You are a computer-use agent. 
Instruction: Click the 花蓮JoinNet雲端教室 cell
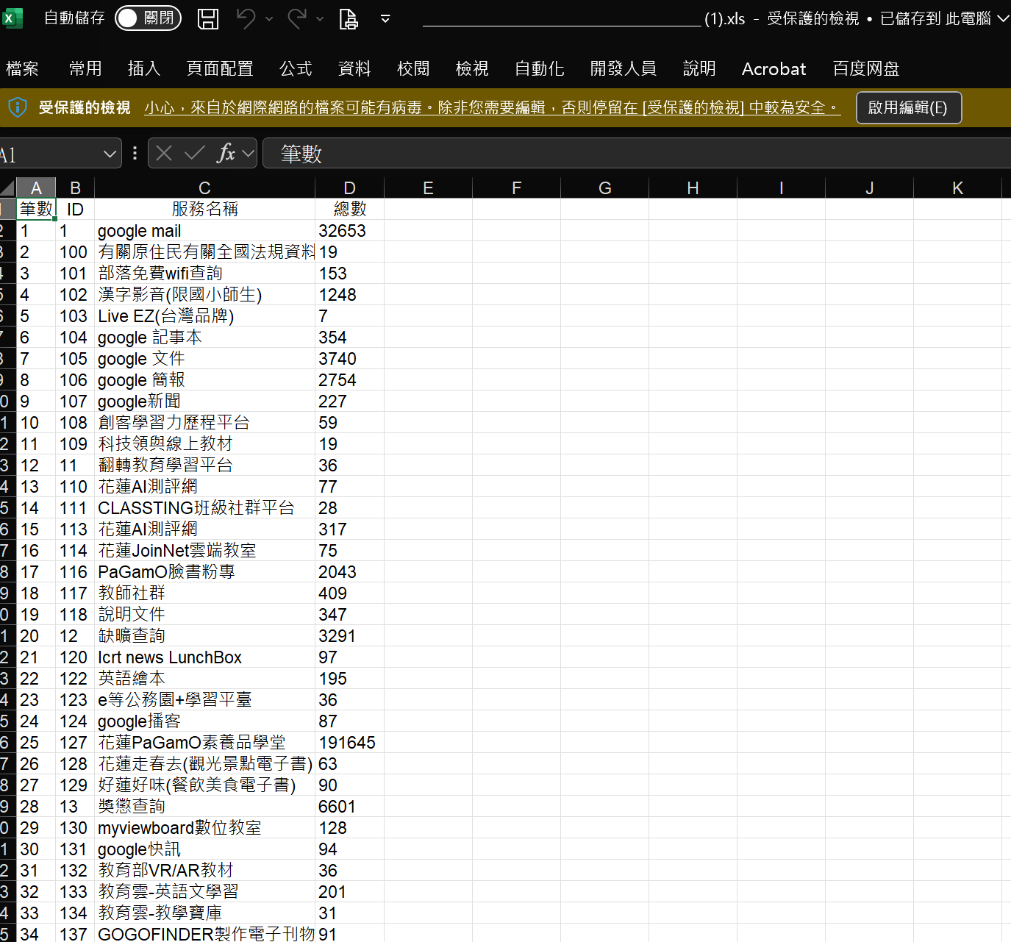[204, 551]
